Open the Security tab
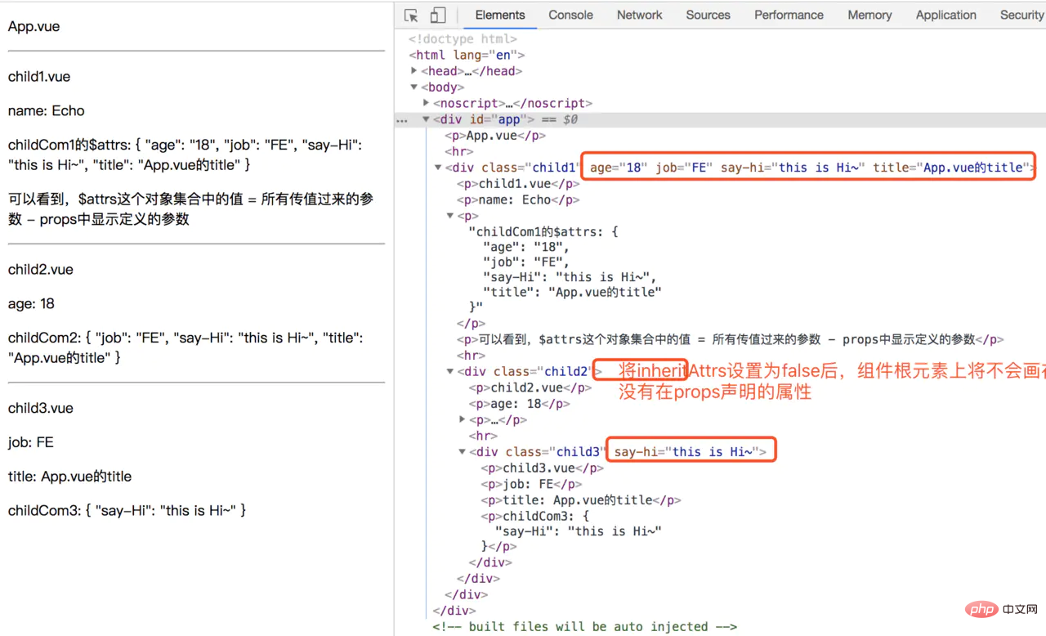The width and height of the screenshot is (1046, 636). tap(1021, 15)
